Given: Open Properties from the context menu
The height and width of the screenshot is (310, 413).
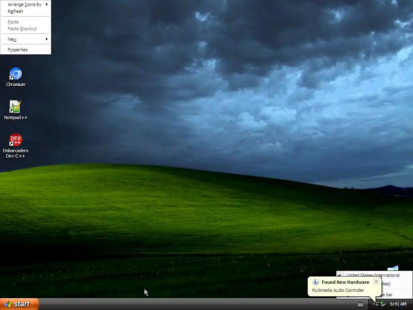Looking at the screenshot, I should (25, 50).
